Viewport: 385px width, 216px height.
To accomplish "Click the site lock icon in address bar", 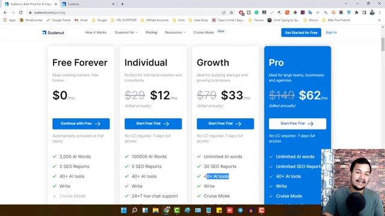I will point(30,13).
